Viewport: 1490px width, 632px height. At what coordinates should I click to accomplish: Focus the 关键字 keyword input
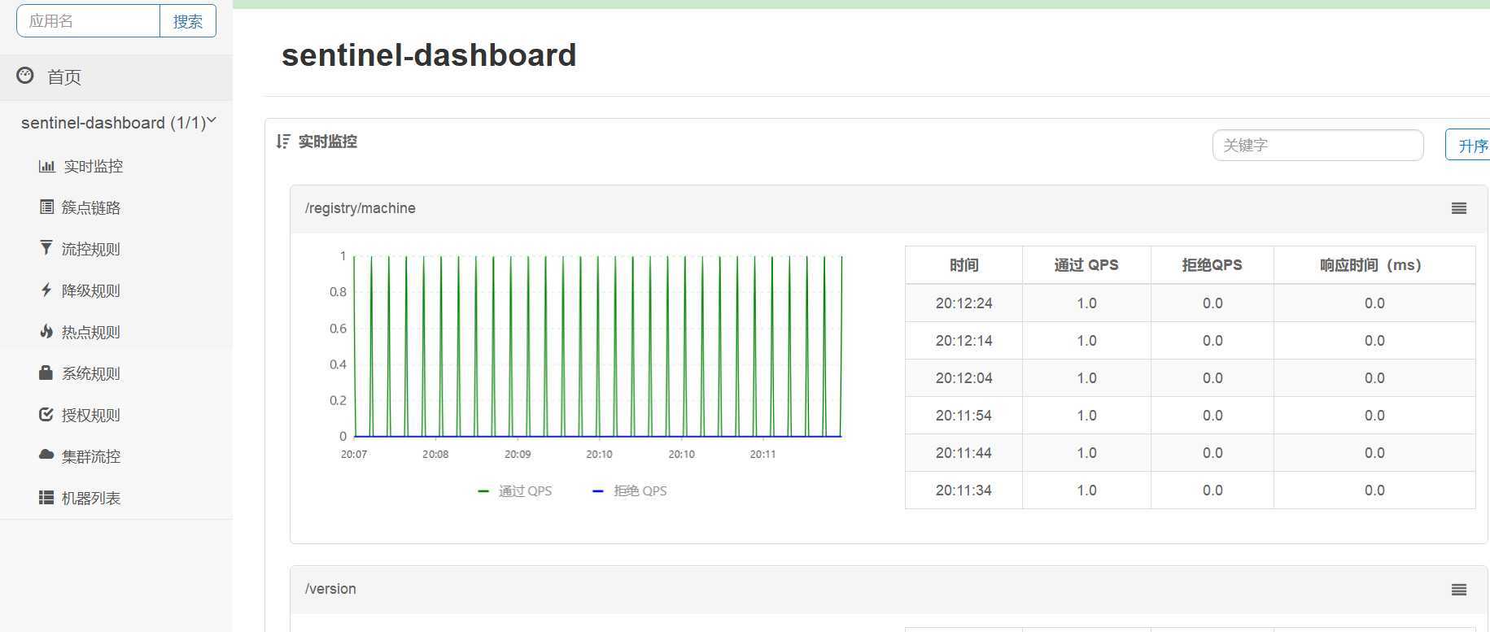(1317, 145)
